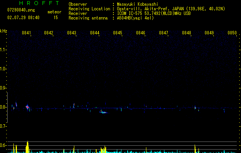Click the 0846 time marker
The height and width of the screenshot is (153, 241).
coord(141,33)
